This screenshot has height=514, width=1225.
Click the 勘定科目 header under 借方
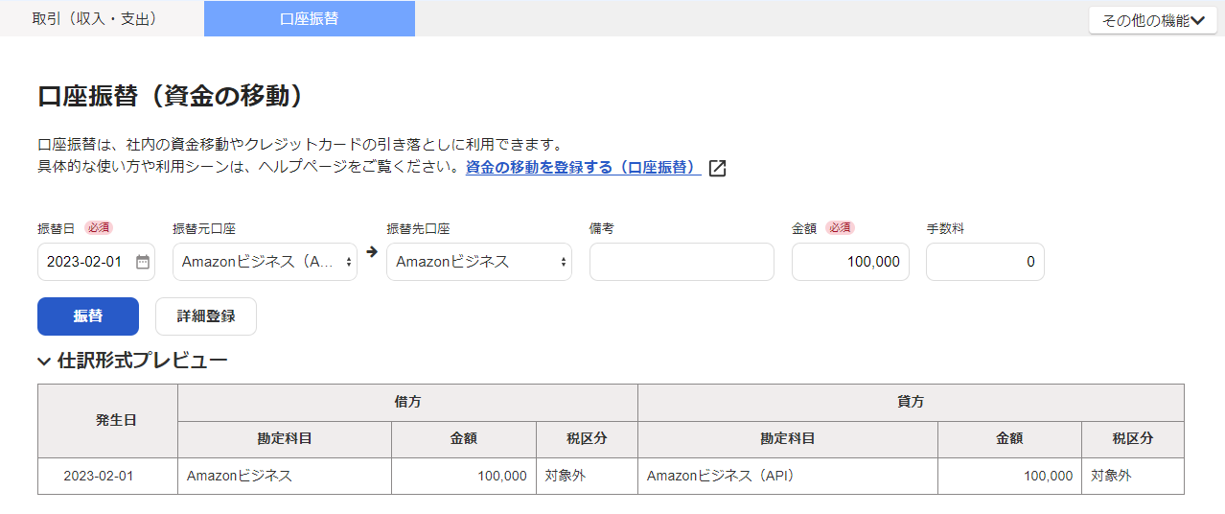coord(285,439)
